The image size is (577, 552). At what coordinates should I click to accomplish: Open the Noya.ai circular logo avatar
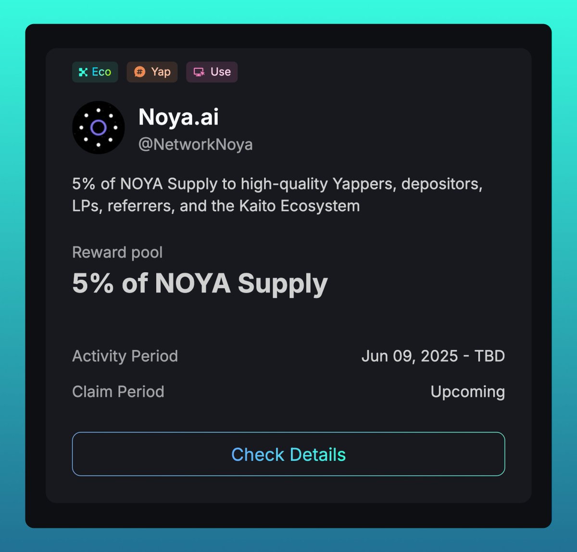click(99, 127)
